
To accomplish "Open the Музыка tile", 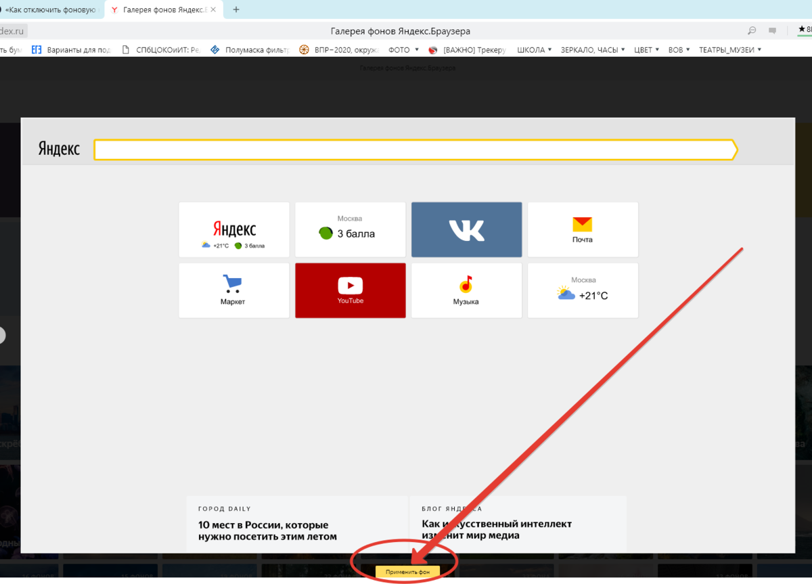I will [x=466, y=290].
